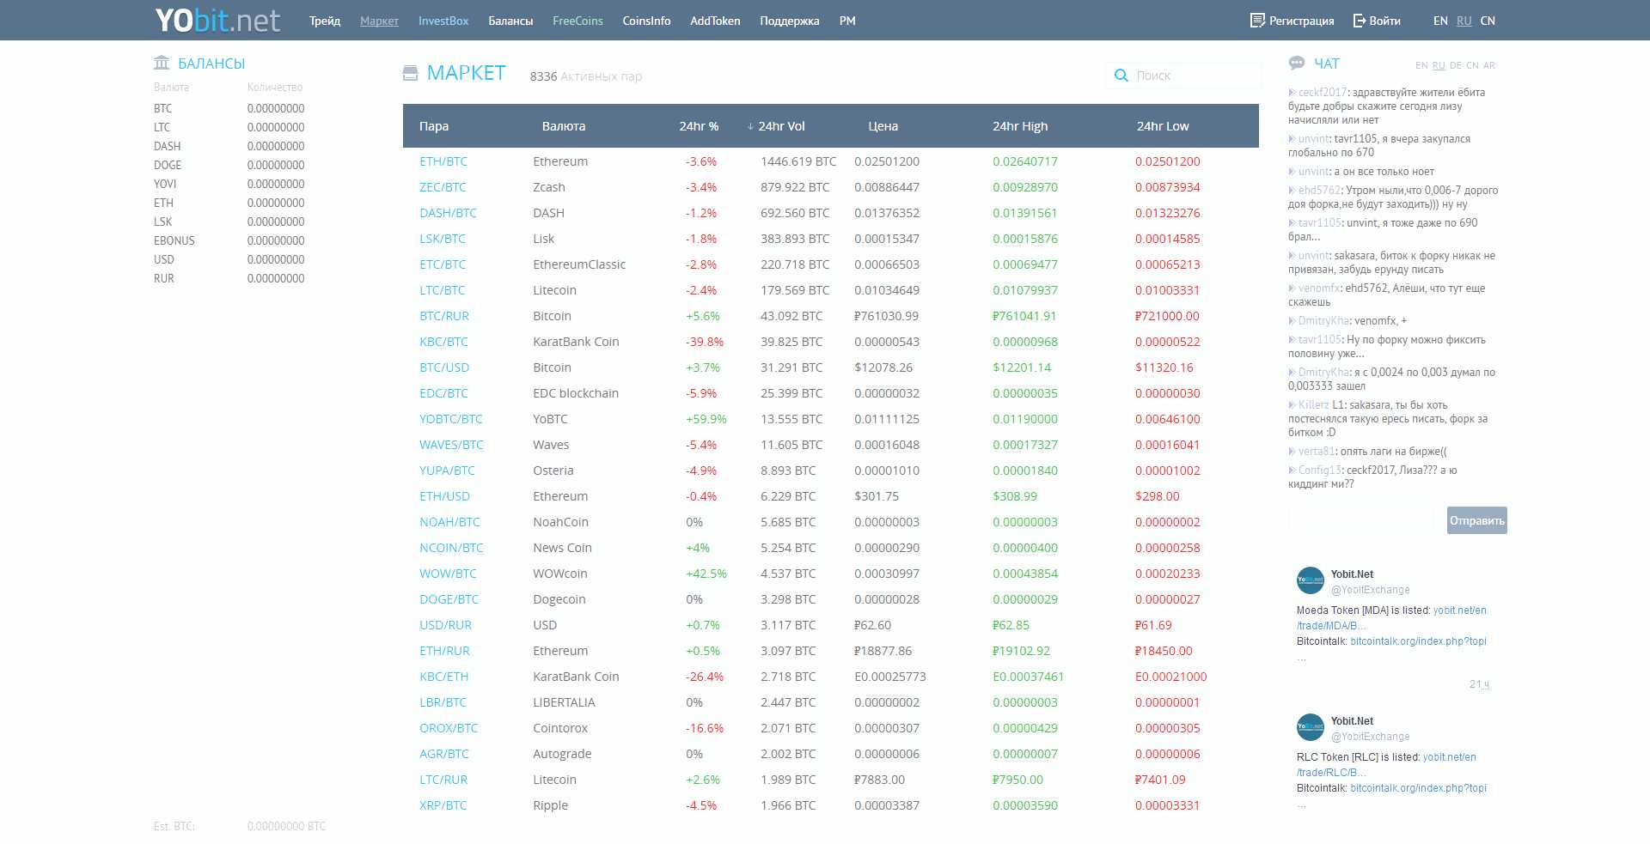Sort by the 24hr % column header
Image resolution: width=1650 pixels, height=844 pixels.
(x=699, y=126)
